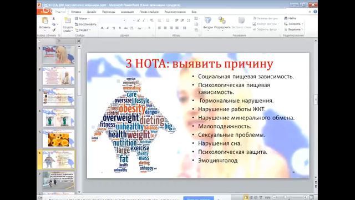The image size is (355, 200).
Task: Click the Bulleted list icon
Action: pos(160,21)
